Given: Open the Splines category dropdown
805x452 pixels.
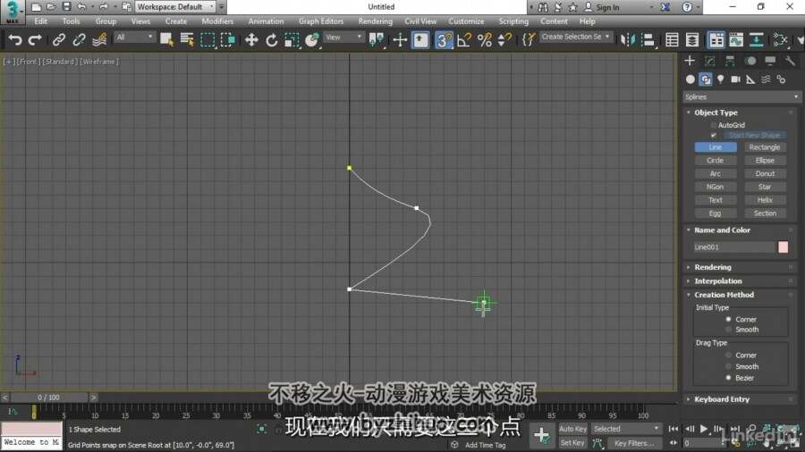Looking at the screenshot, I should pos(741,96).
